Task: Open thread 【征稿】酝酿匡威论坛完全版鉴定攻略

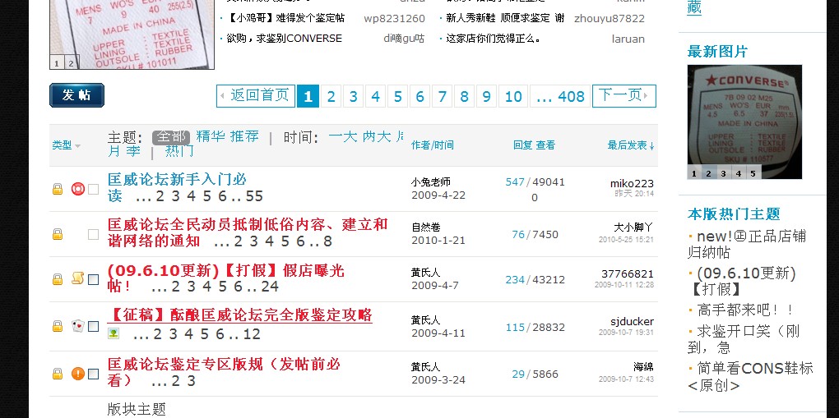Action: tap(239, 315)
